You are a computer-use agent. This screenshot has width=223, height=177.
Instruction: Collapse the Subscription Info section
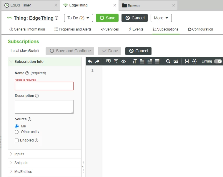pos(44,61)
